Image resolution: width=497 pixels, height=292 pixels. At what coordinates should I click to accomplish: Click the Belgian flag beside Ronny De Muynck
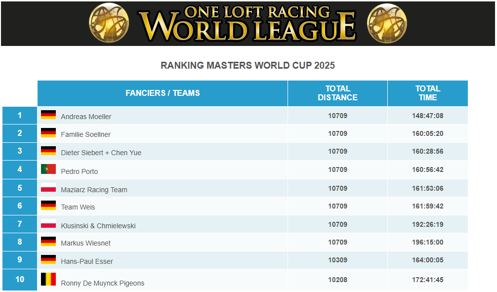click(x=48, y=279)
